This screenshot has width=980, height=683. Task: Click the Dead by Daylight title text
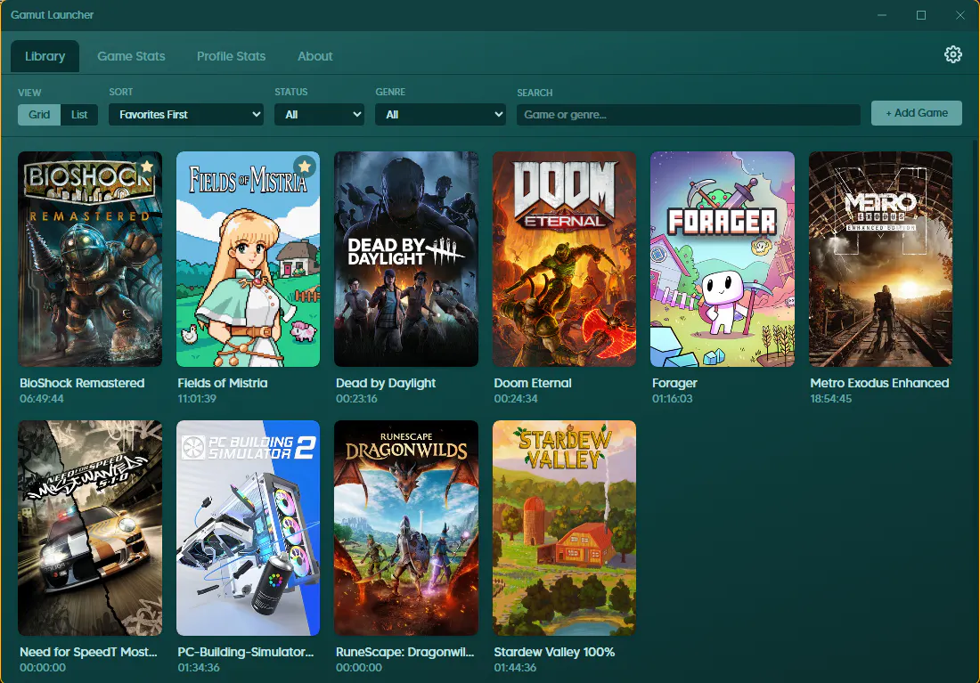386,383
